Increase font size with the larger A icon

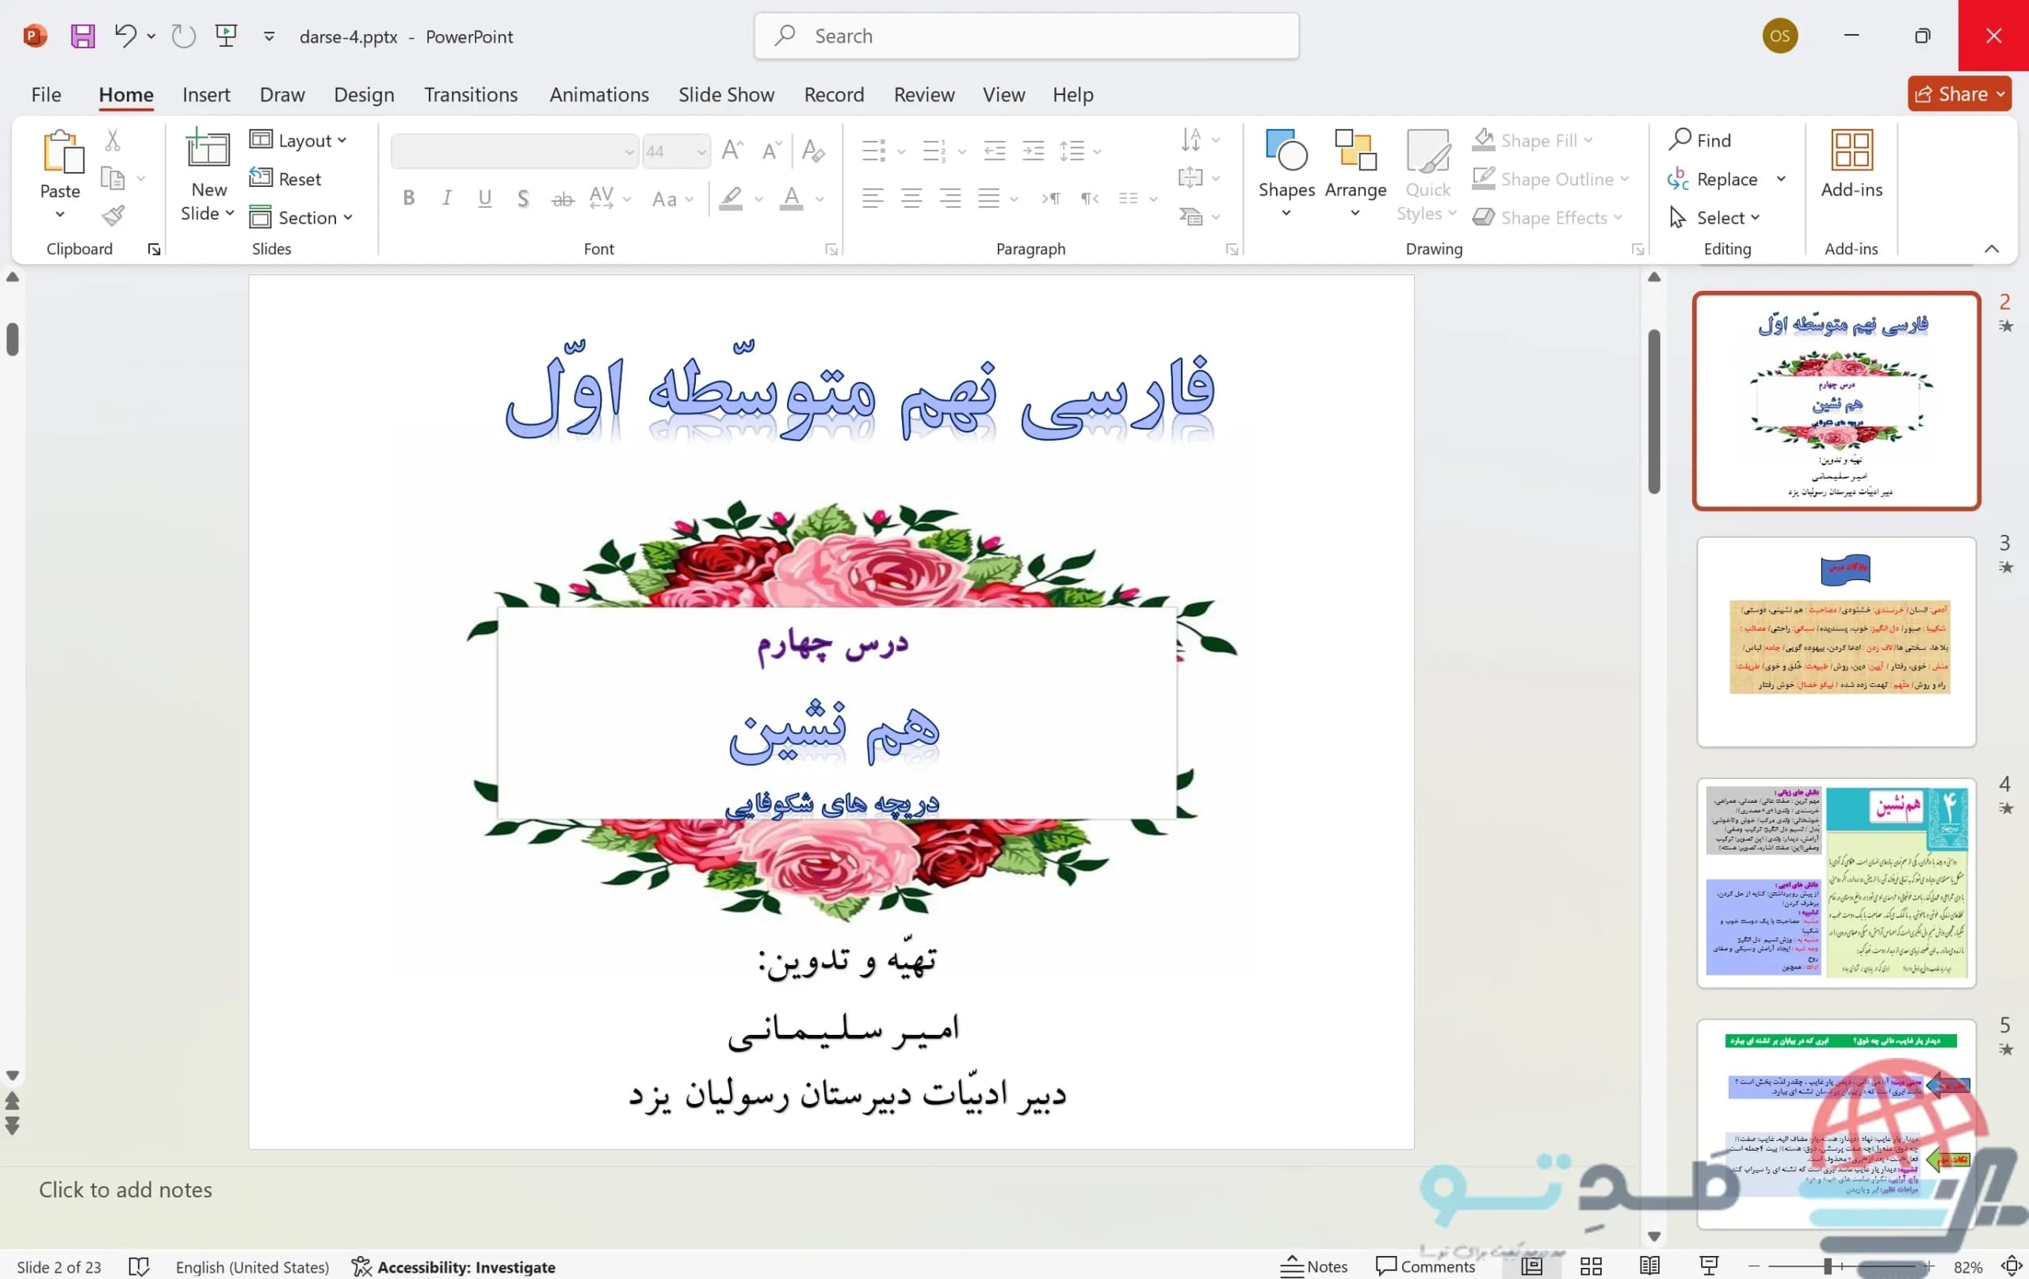coord(732,151)
